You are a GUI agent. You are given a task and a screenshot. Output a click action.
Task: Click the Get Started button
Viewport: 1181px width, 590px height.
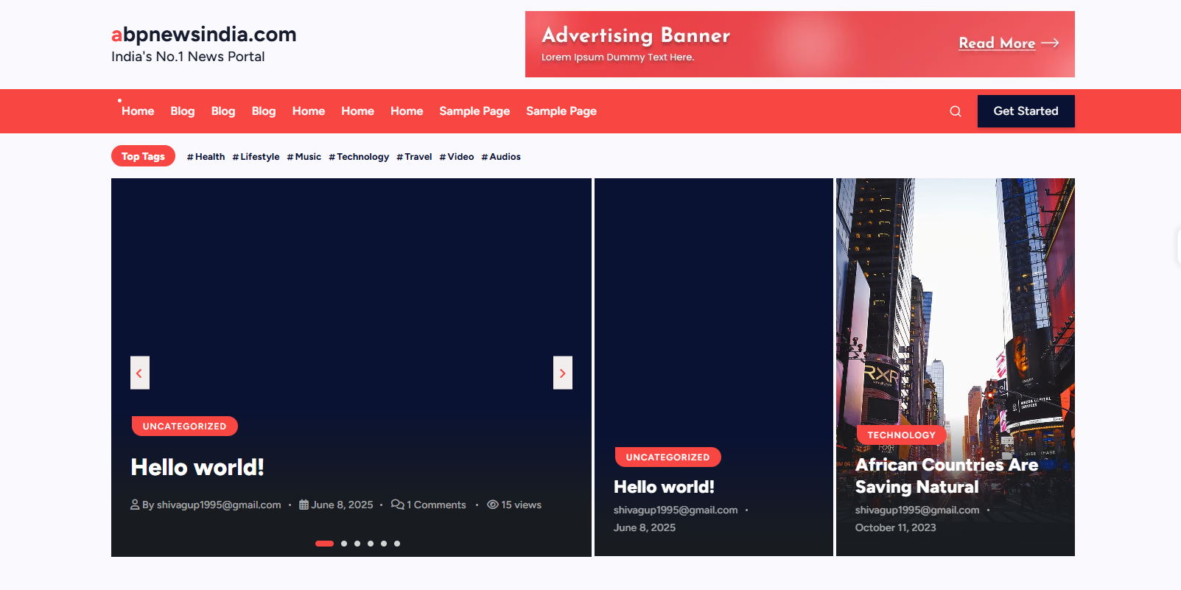pyautogui.click(x=1026, y=111)
